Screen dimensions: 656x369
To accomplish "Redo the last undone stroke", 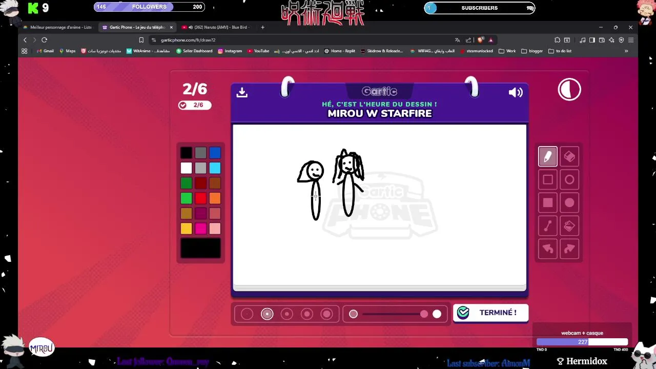I will tap(569, 249).
